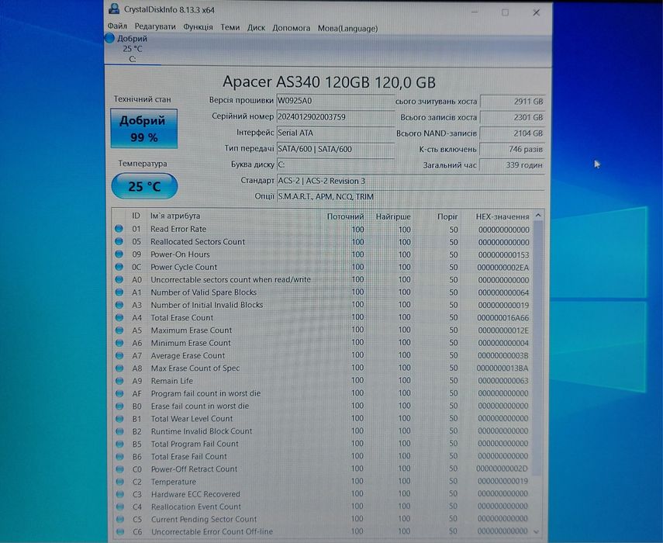Click the status icon for Total Program Fail Count
The height and width of the screenshot is (543, 663).
[119, 444]
